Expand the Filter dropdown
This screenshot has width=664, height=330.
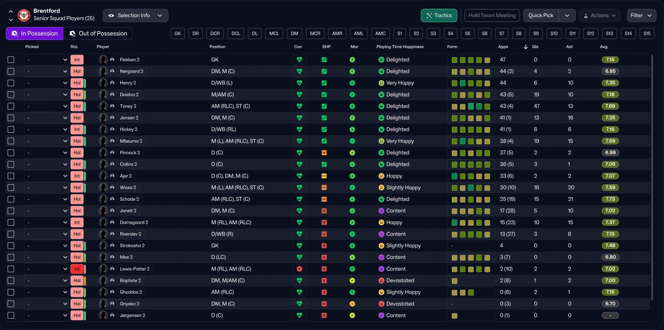pyautogui.click(x=641, y=16)
